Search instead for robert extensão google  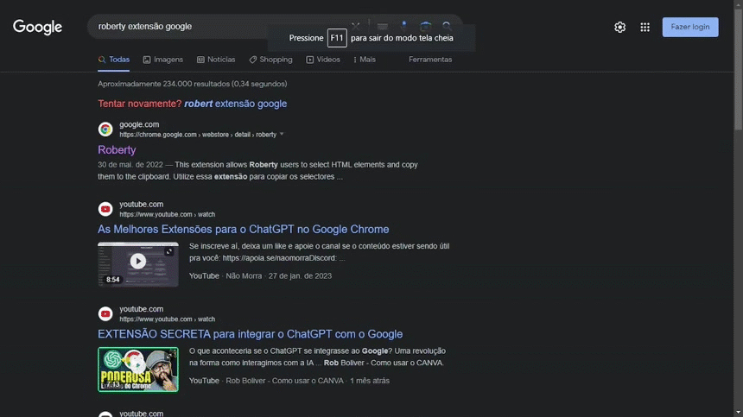tap(236, 104)
